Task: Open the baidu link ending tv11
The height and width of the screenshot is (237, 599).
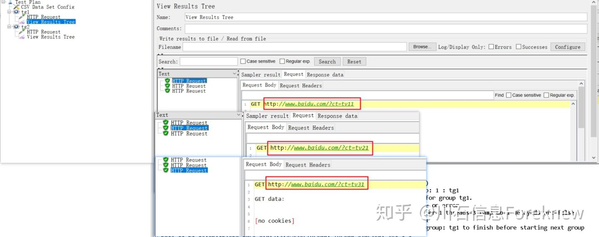Action: (319, 104)
